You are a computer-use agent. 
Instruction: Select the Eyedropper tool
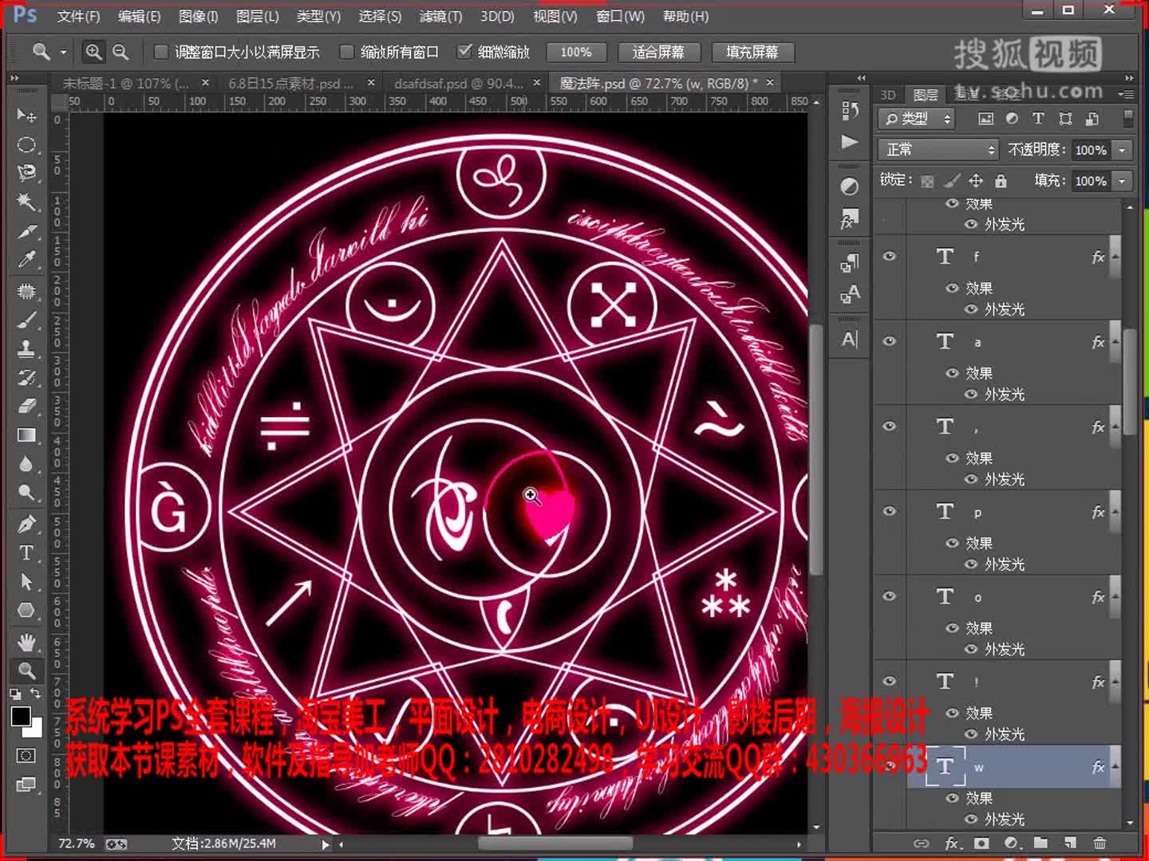(26, 259)
